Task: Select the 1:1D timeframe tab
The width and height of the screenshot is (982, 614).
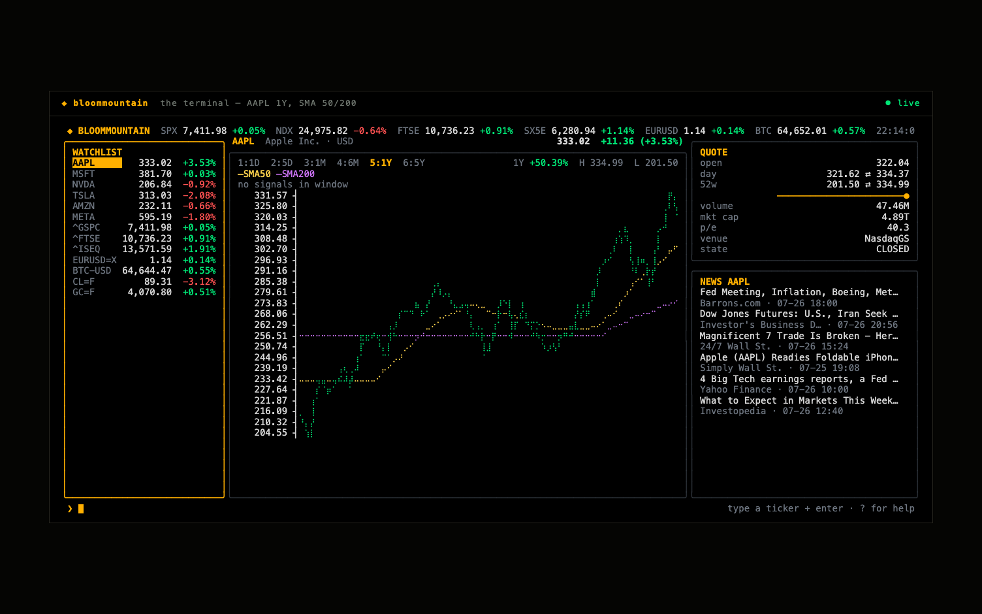Action: point(249,163)
